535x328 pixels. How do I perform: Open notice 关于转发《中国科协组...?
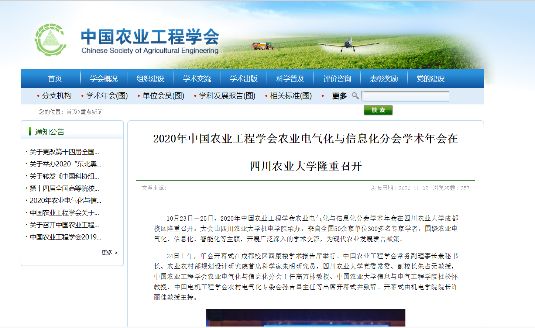click(x=64, y=176)
